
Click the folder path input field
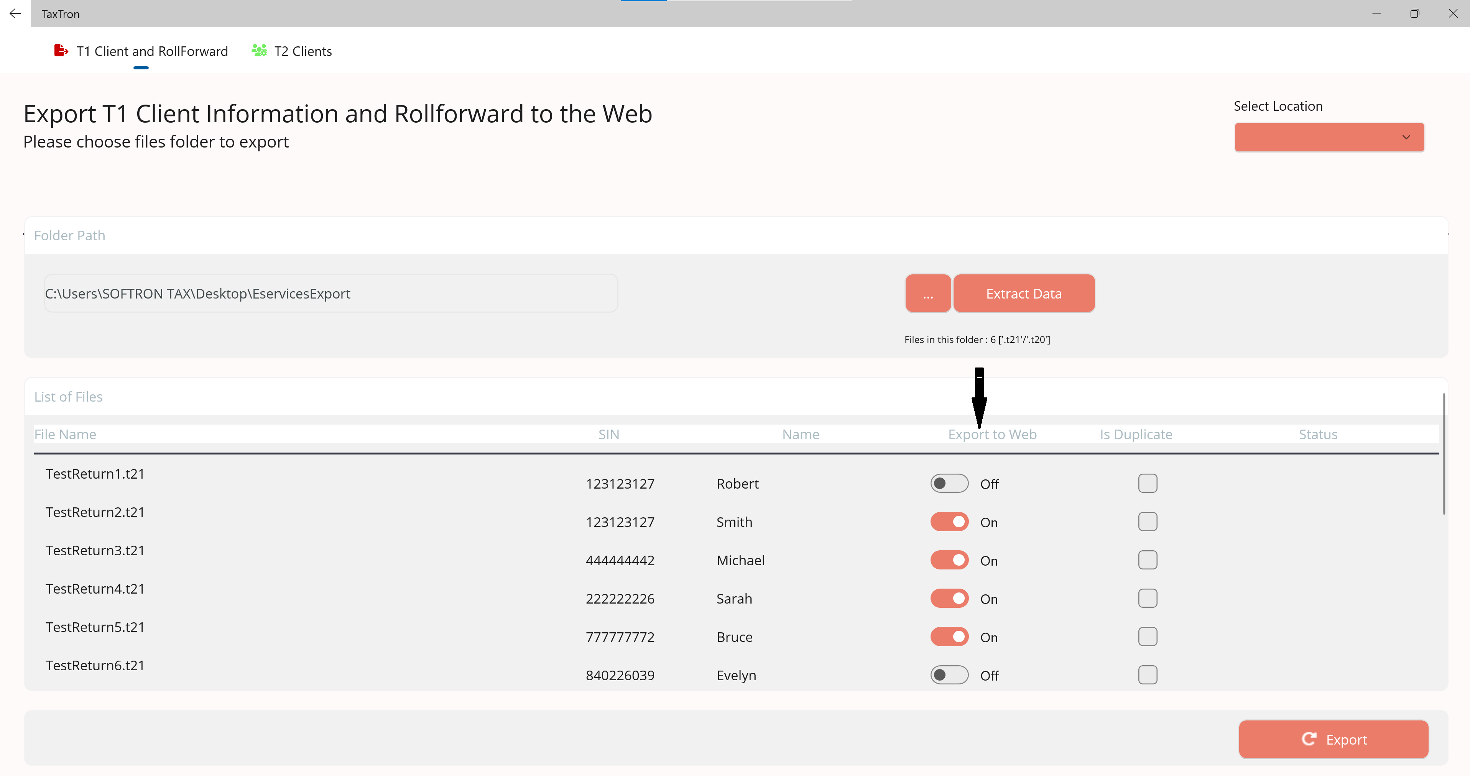(331, 293)
